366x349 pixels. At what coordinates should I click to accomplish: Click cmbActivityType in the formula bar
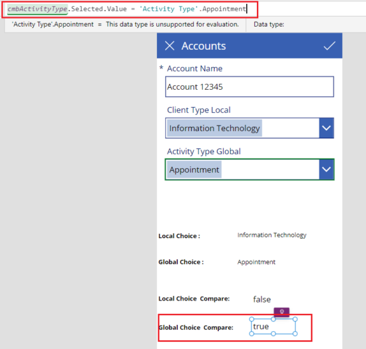point(37,9)
